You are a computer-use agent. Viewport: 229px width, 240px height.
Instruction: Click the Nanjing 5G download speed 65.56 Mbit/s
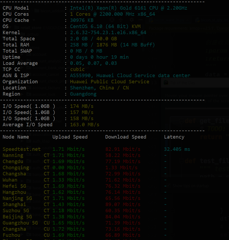click(x=123, y=198)
